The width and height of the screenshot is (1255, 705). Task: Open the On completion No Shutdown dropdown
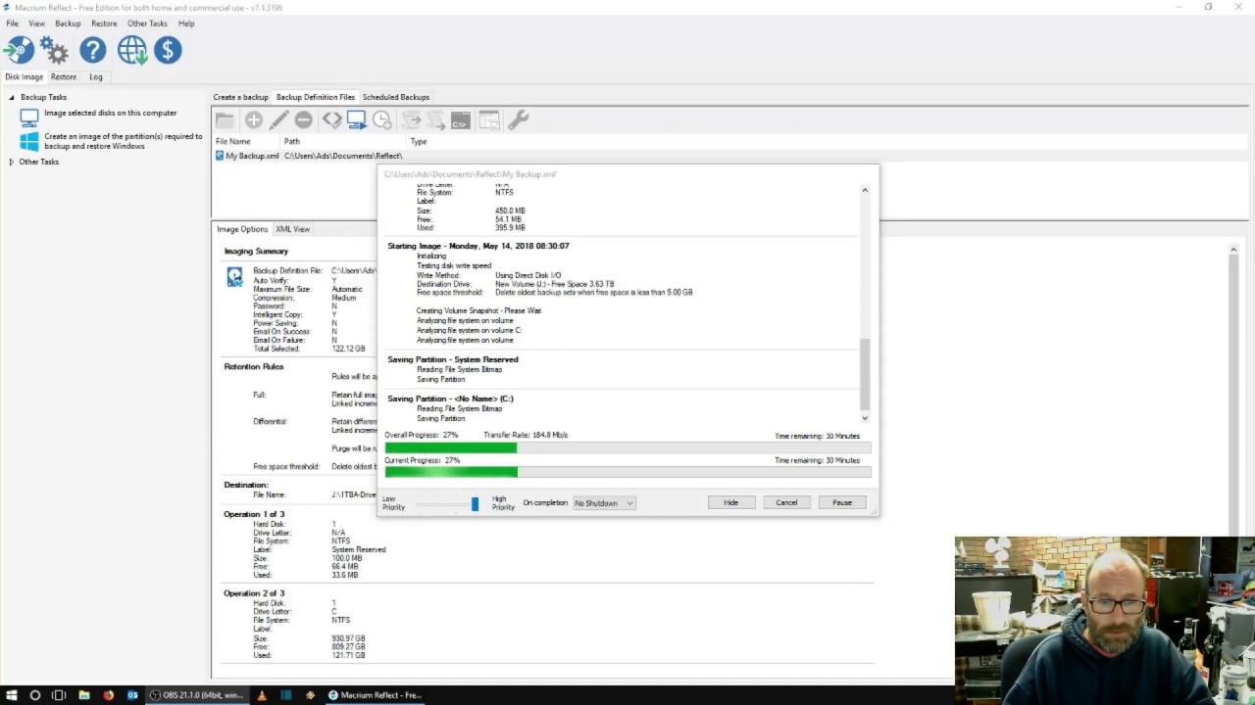604,503
